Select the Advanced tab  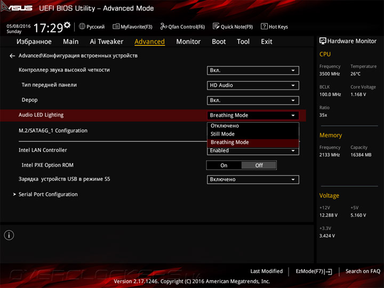(x=150, y=42)
